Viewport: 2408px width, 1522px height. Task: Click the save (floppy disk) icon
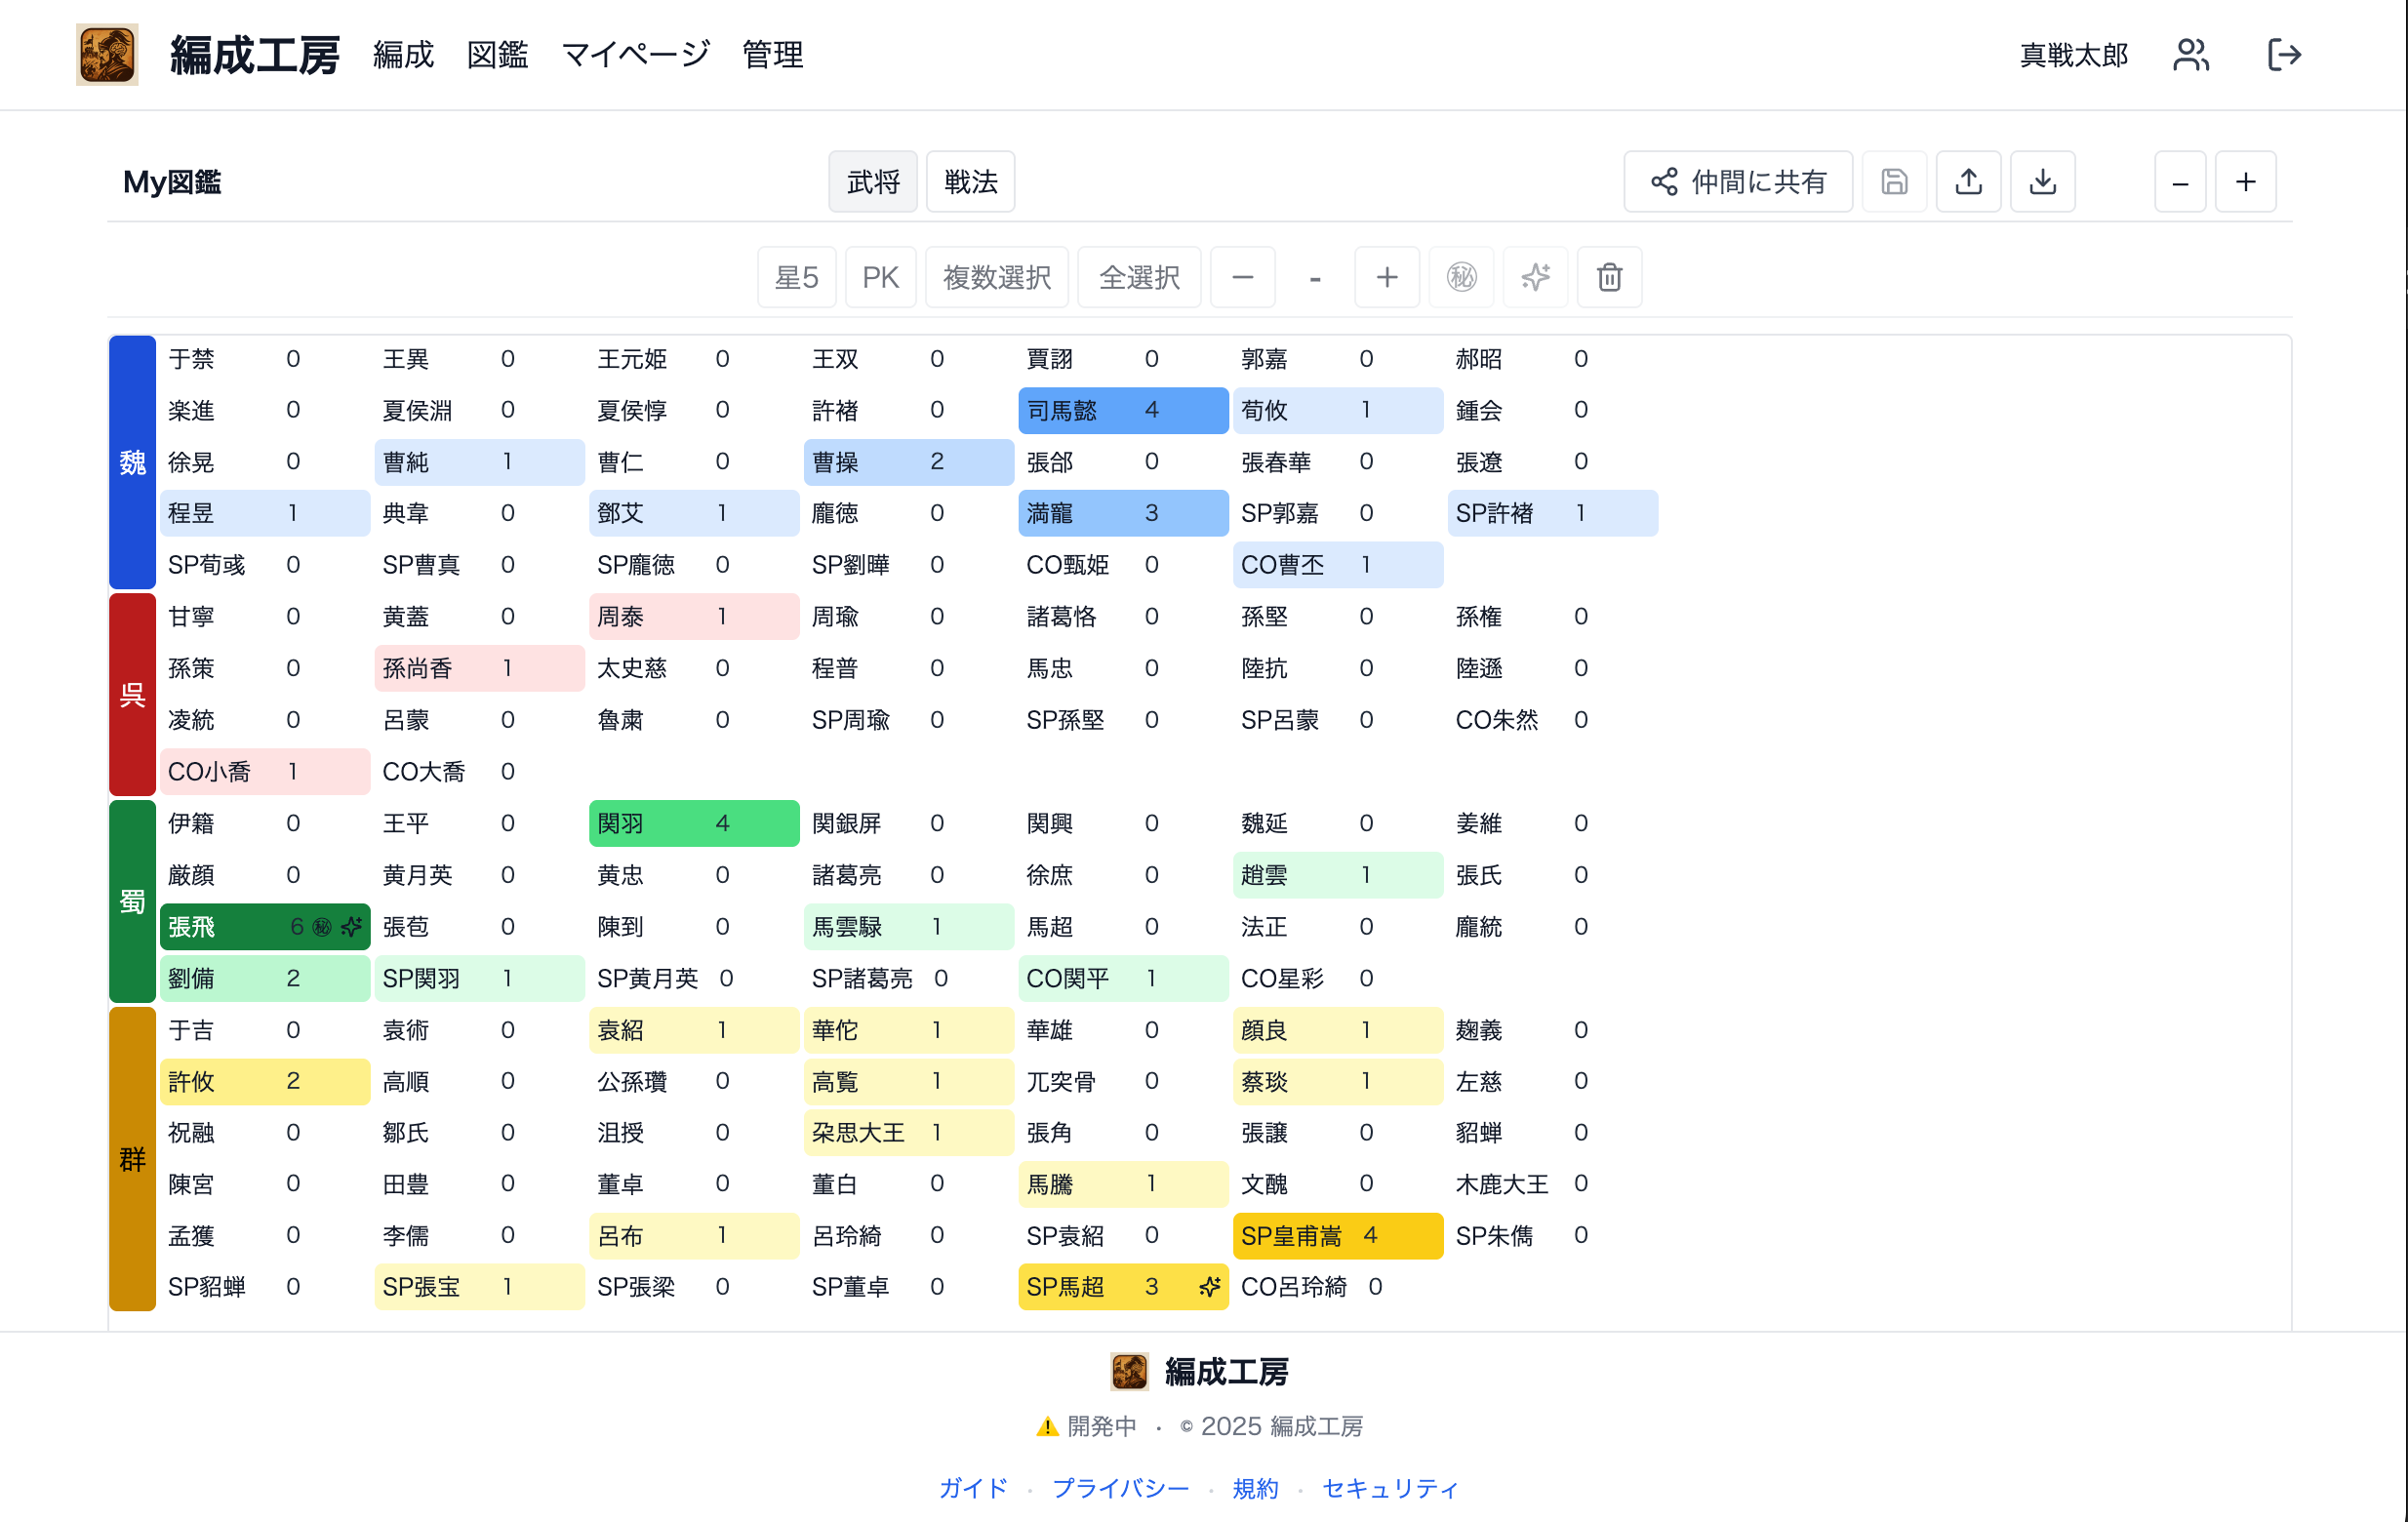click(x=1893, y=181)
